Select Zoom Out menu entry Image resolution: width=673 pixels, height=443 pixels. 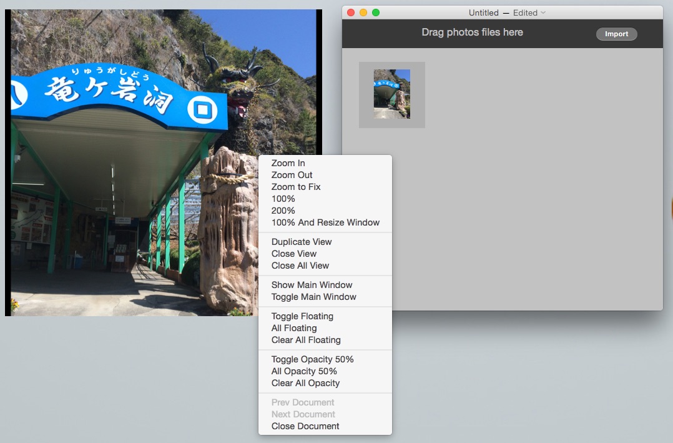click(x=325, y=175)
